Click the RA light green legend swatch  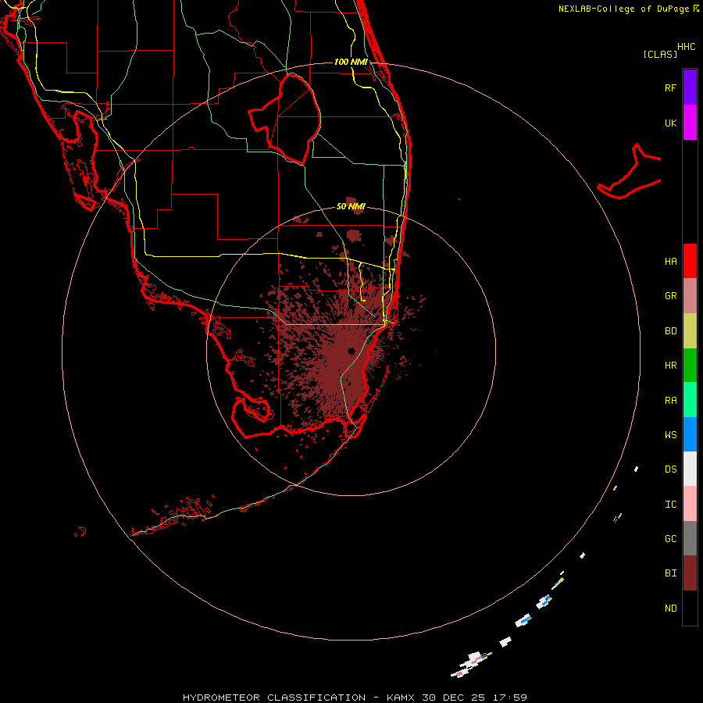[690, 400]
